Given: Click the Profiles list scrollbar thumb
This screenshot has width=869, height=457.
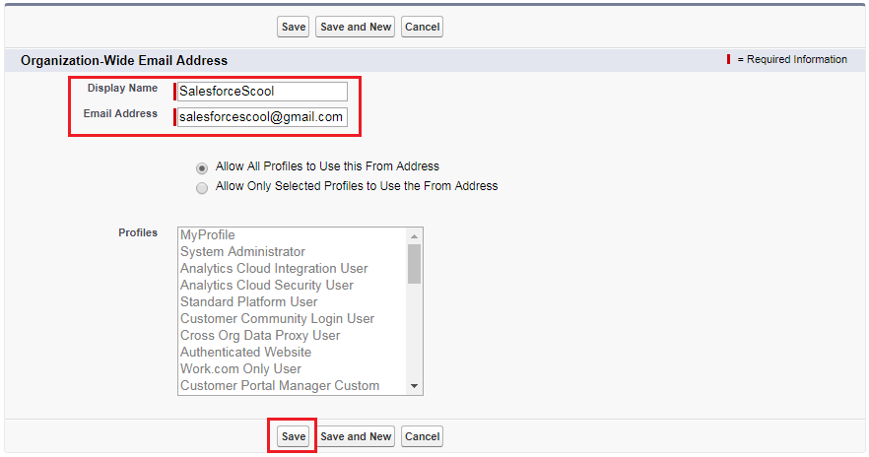Looking at the screenshot, I should pyautogui.click(x=414, y=264).
